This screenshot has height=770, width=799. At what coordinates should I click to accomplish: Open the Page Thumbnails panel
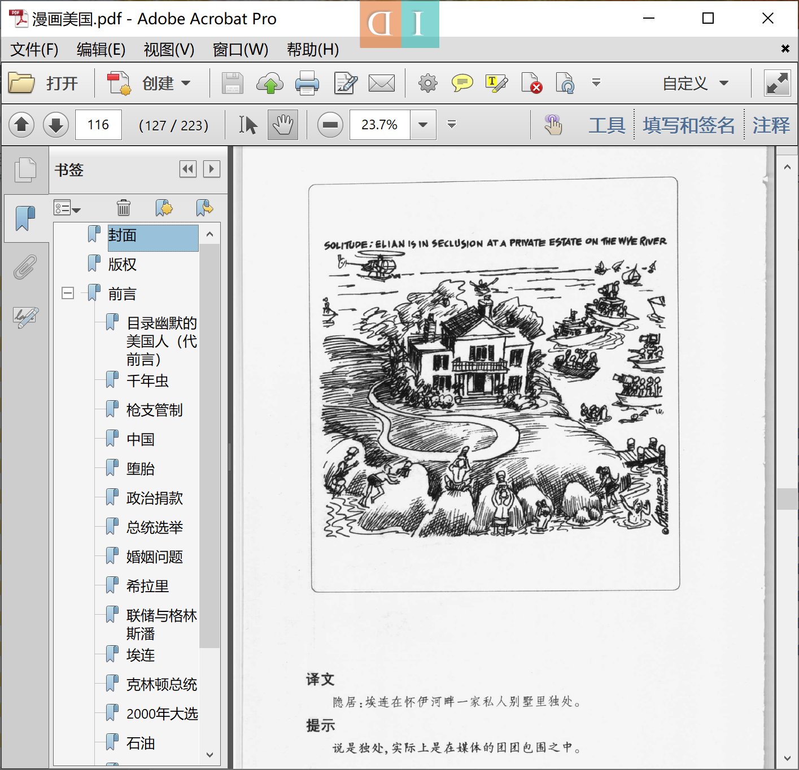[x=25, y=170]
